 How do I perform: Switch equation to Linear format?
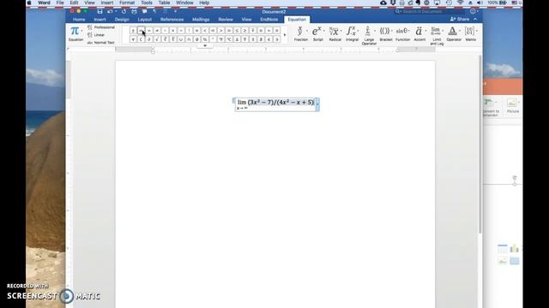tap(96, 35)
